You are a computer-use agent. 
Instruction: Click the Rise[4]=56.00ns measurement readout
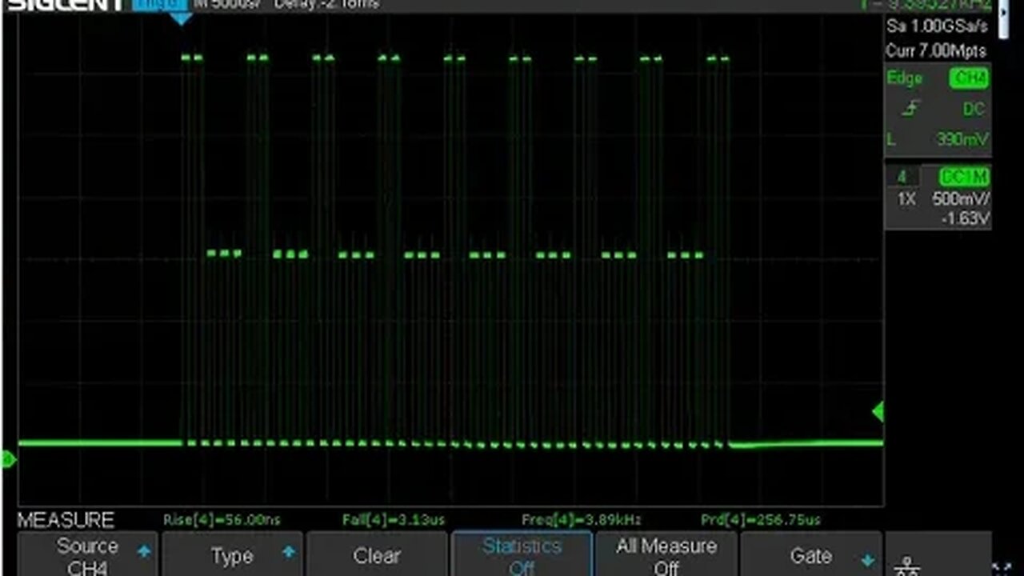coord(222,520)
